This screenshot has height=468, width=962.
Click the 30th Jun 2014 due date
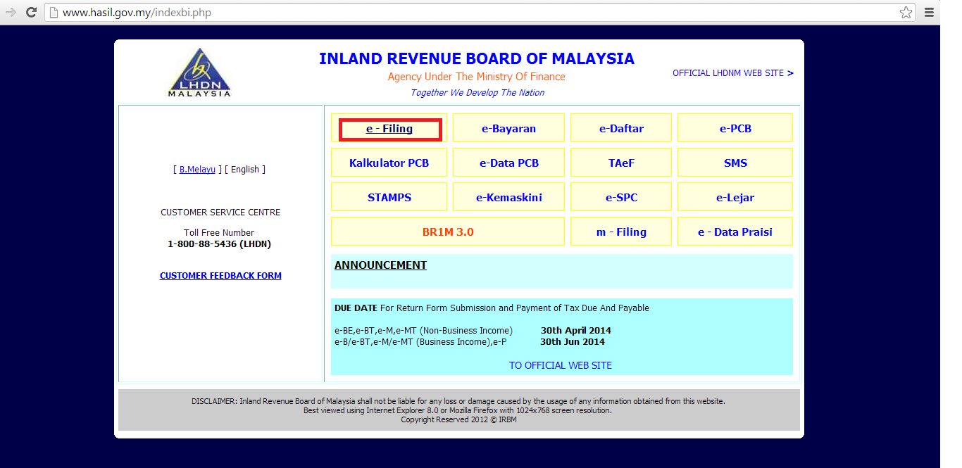(x=573, y=342)
